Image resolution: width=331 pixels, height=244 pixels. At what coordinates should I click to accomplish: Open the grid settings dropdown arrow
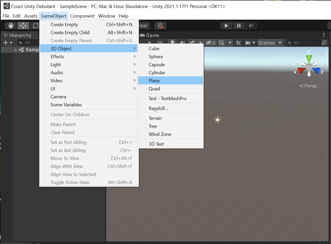[230, 43]
